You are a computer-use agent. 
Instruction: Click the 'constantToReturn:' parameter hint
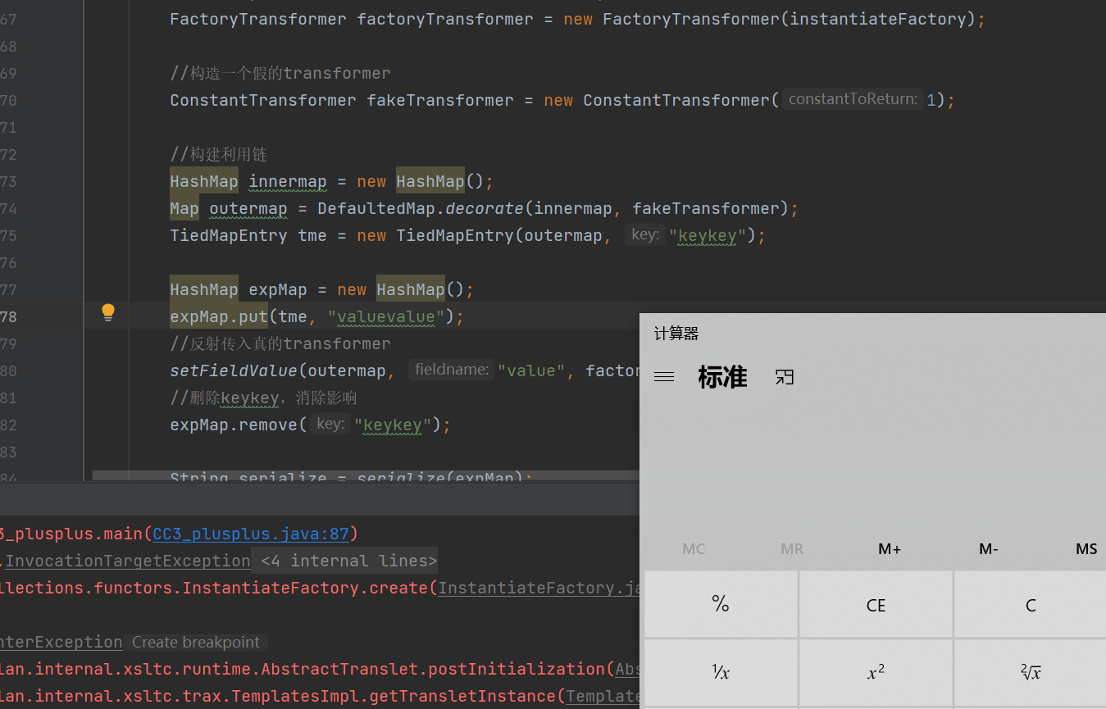(853, 99)
